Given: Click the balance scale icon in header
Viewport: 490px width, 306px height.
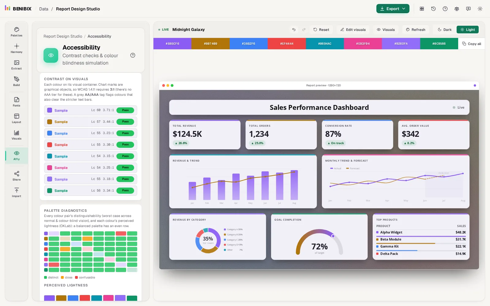Looking at the screenshot, I should click(x=457, y=9).
